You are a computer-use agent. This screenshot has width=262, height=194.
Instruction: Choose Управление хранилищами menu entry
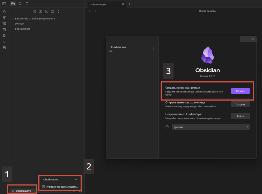60,187
